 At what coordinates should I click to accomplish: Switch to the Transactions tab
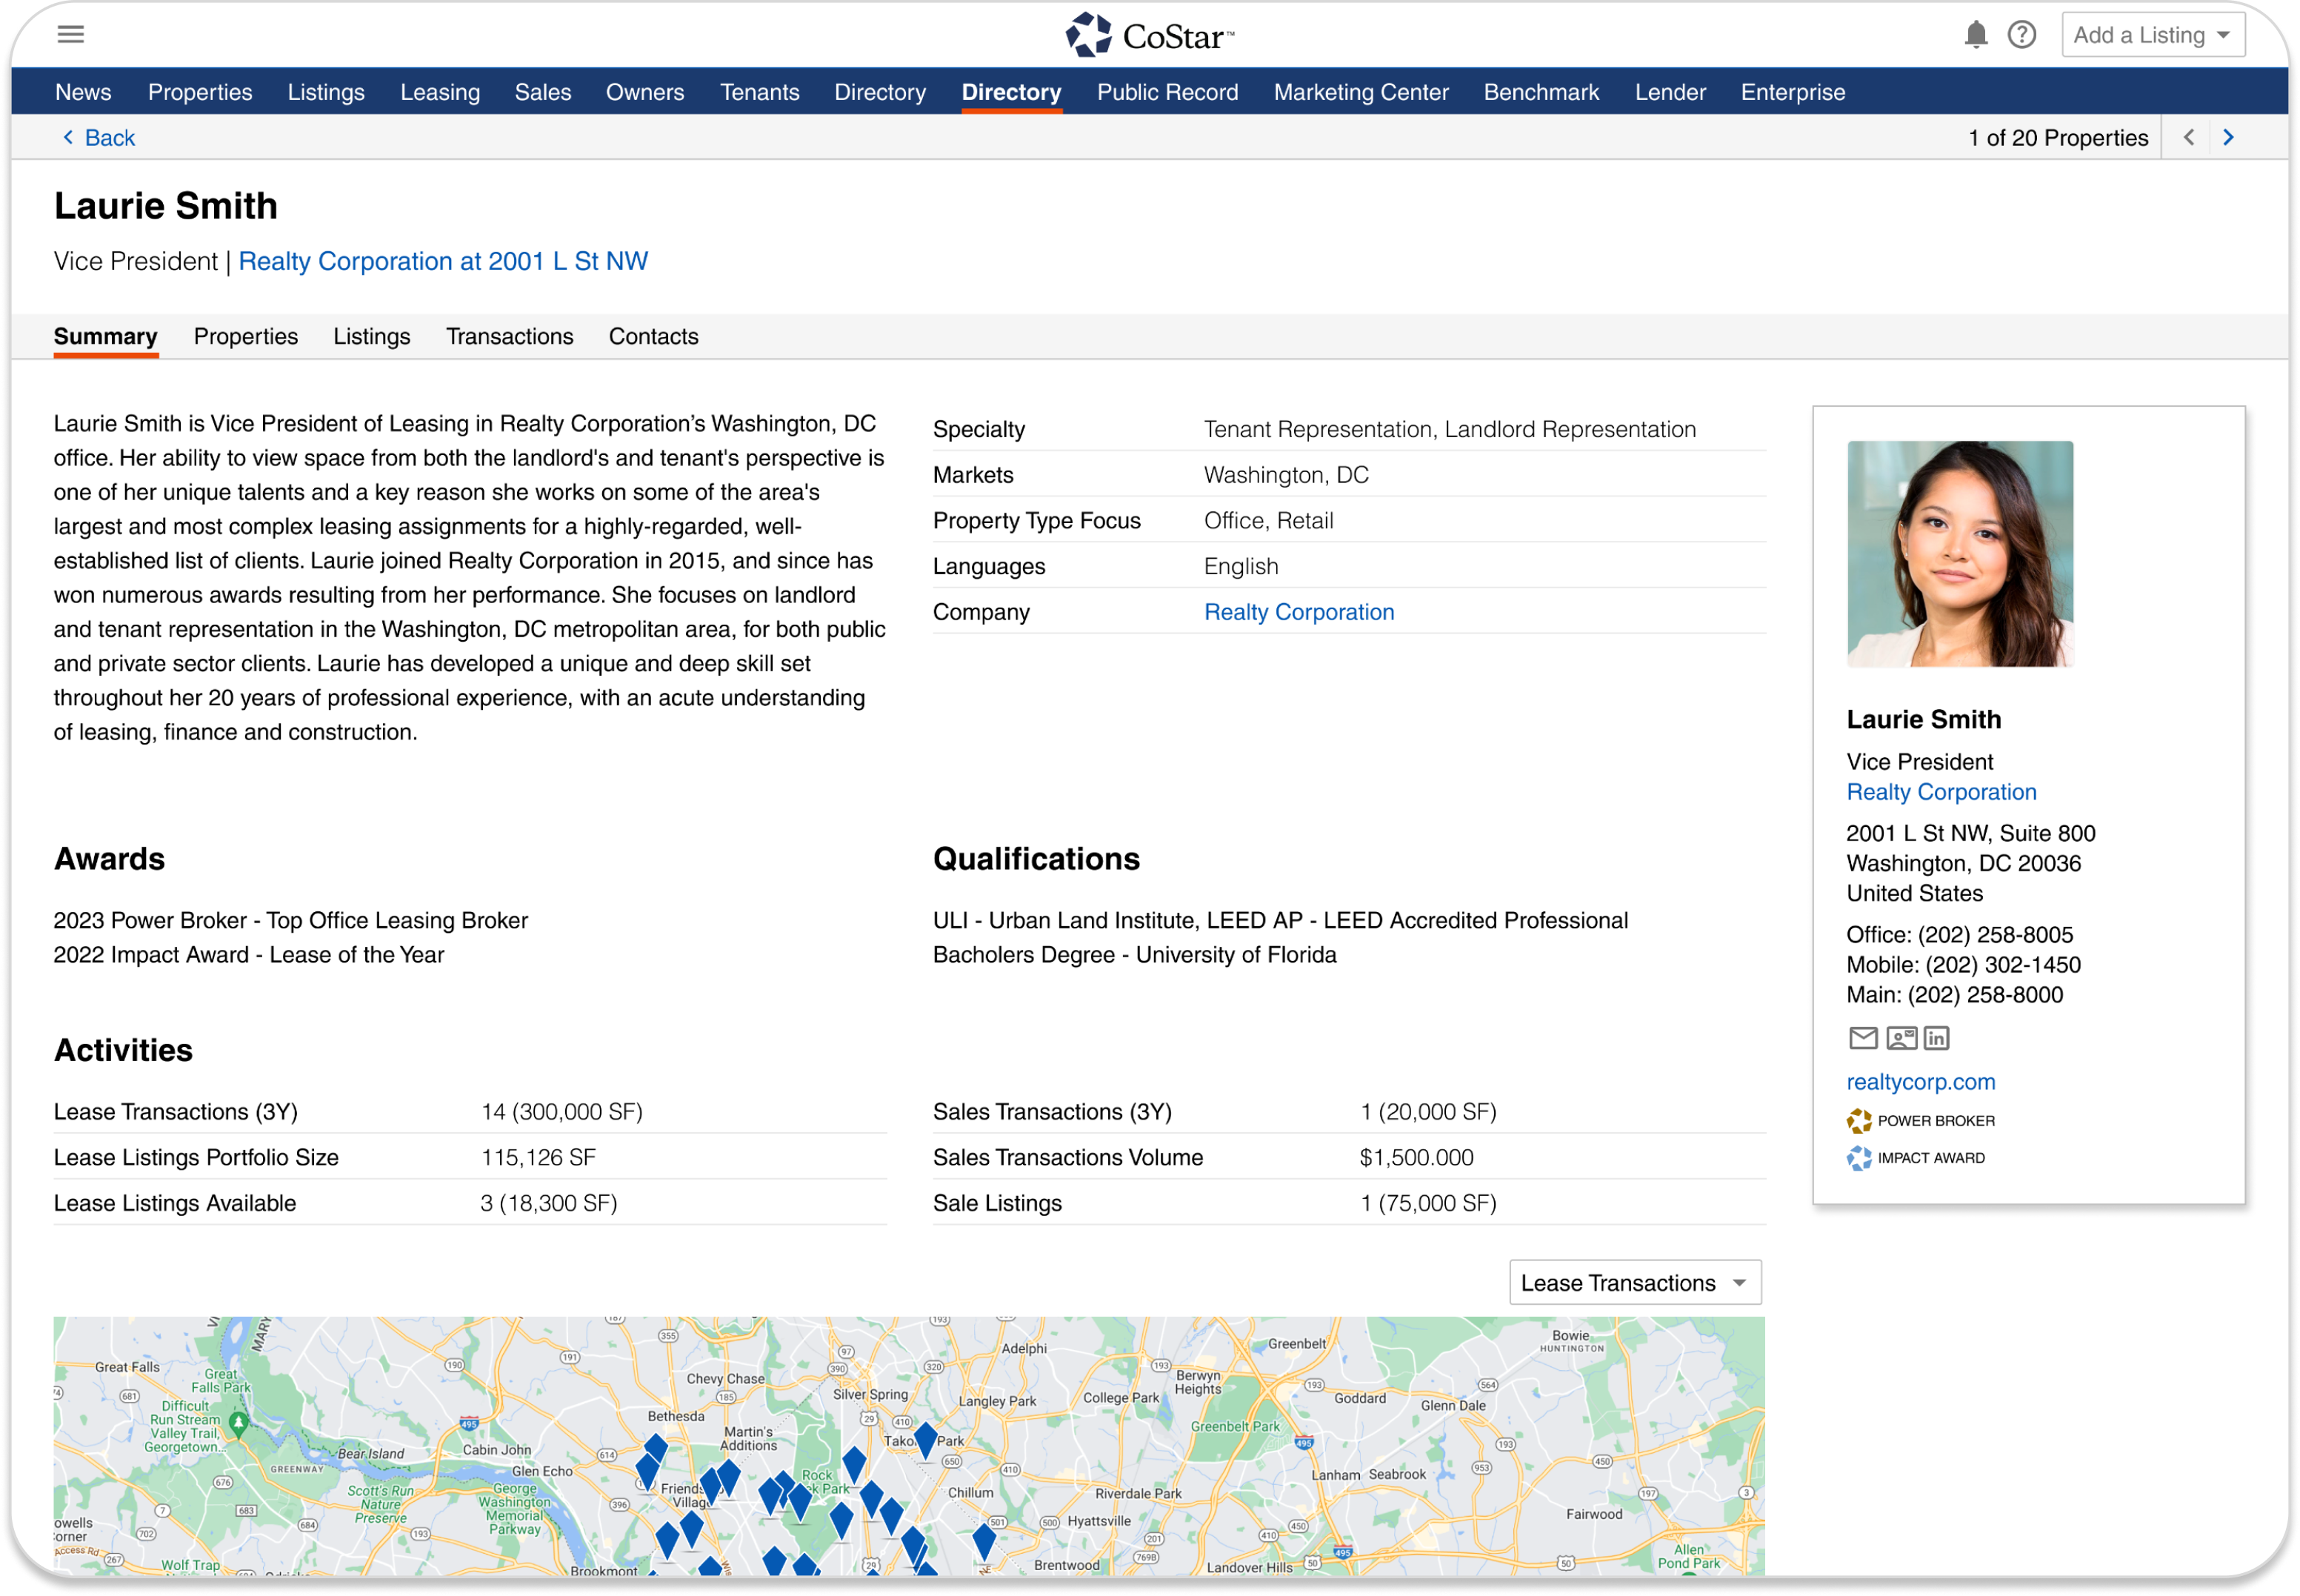pyautogui.click(x=510, y=336)
